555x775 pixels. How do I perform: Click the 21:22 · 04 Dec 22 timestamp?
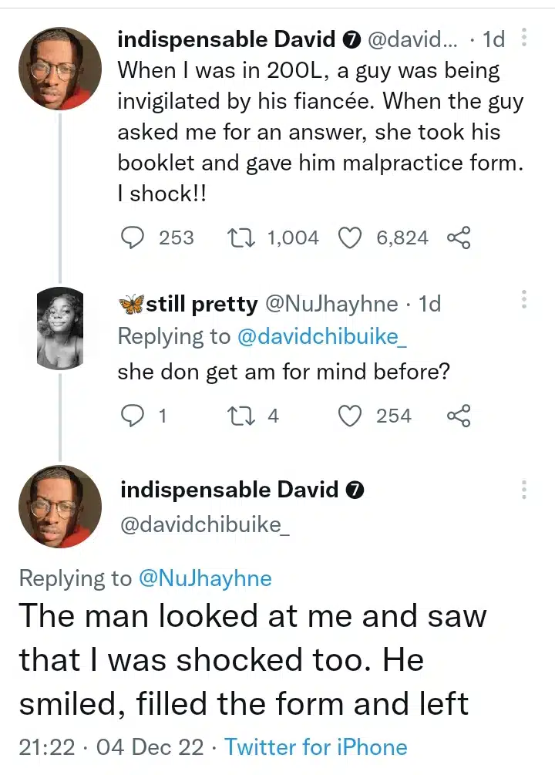[112, 747]
